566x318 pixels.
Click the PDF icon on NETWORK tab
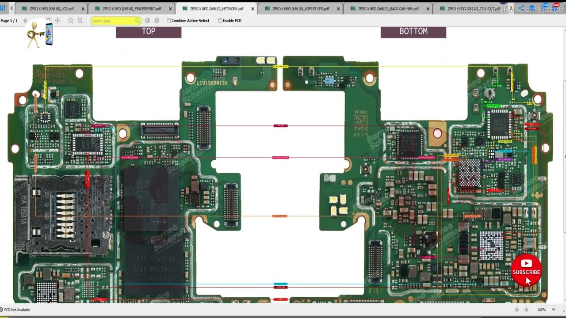coord(184,9)
